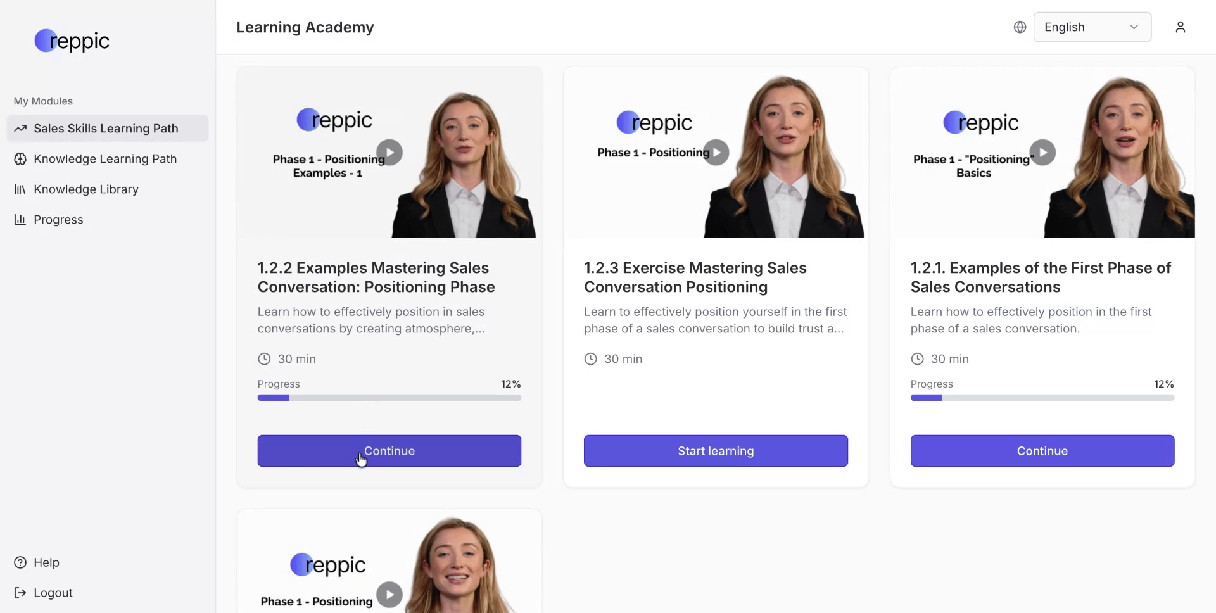Click the user profile icon
1216x613 pixels.
[1180, 27]
